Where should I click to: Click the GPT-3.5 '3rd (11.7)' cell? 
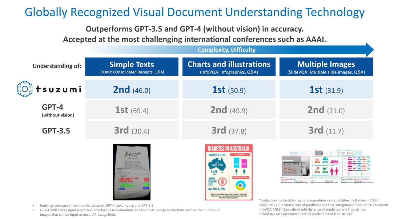(x=326, y=130)
